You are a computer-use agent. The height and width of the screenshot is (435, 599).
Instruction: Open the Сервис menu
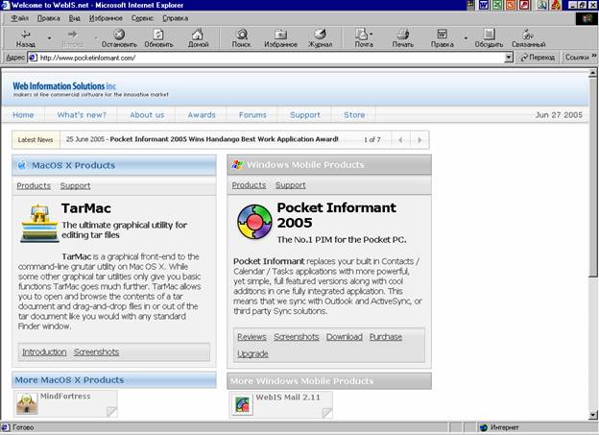tap(142, 18)
